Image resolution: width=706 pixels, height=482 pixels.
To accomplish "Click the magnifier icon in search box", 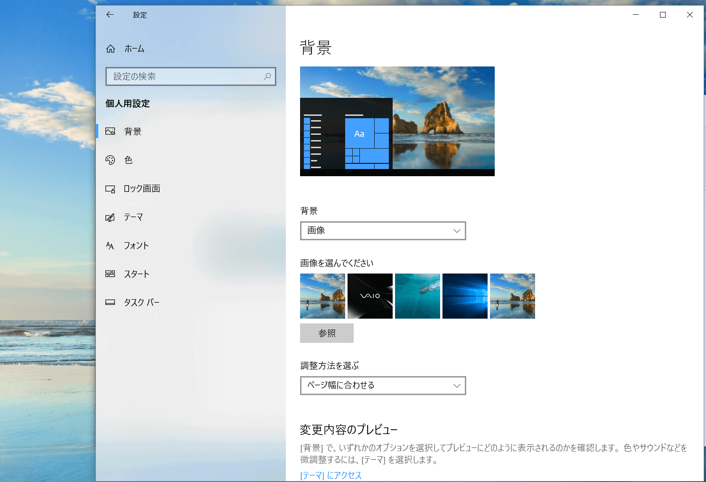I will click(x=267, y=76).
